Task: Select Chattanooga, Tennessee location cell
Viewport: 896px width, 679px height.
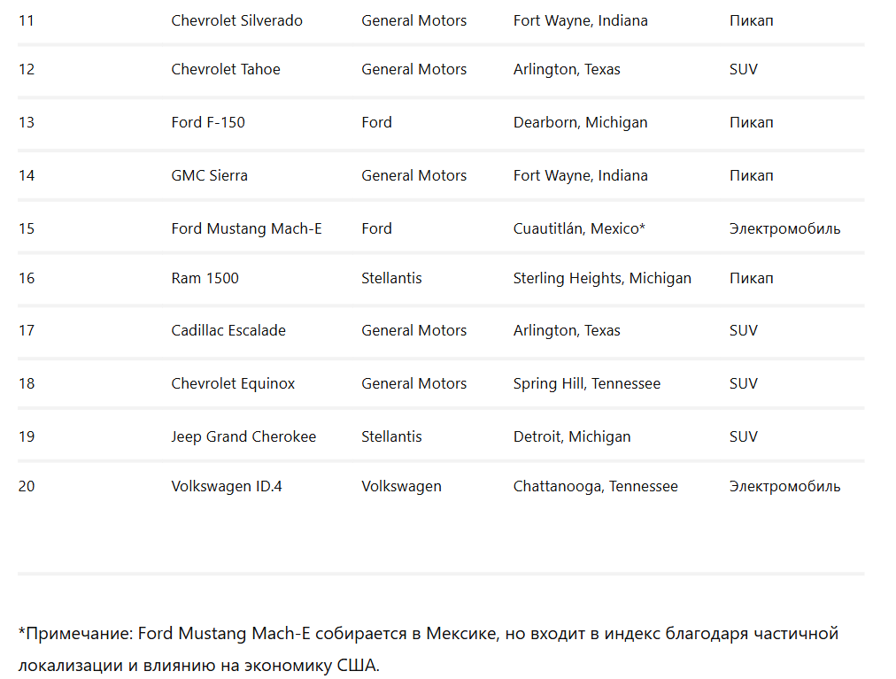Action: click(x=595, y=486)
